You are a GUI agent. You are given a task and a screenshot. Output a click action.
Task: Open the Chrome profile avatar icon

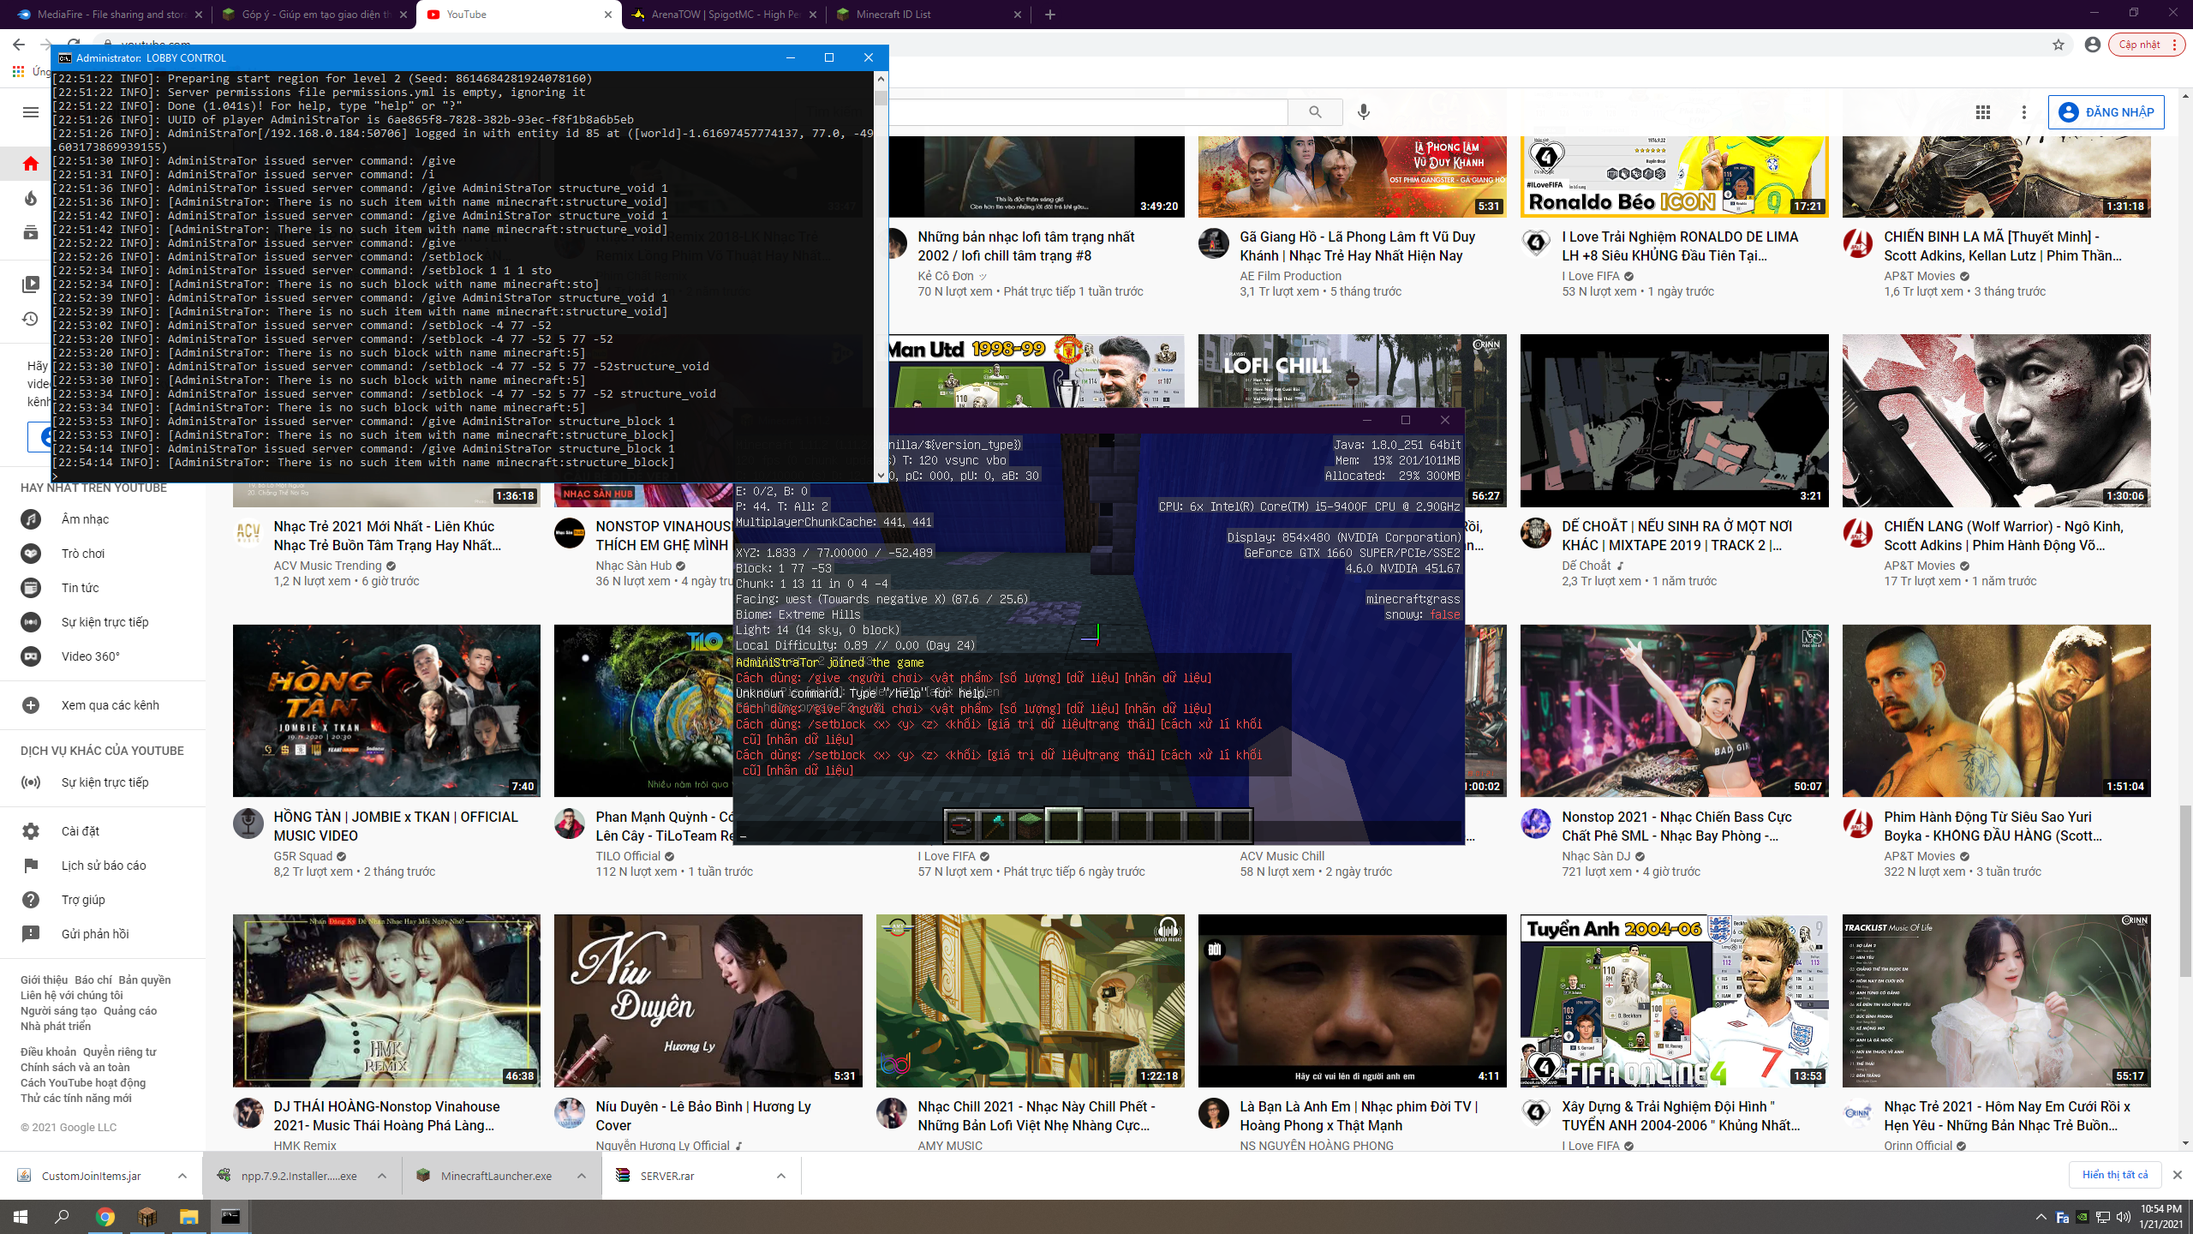tap(2093, 45)
